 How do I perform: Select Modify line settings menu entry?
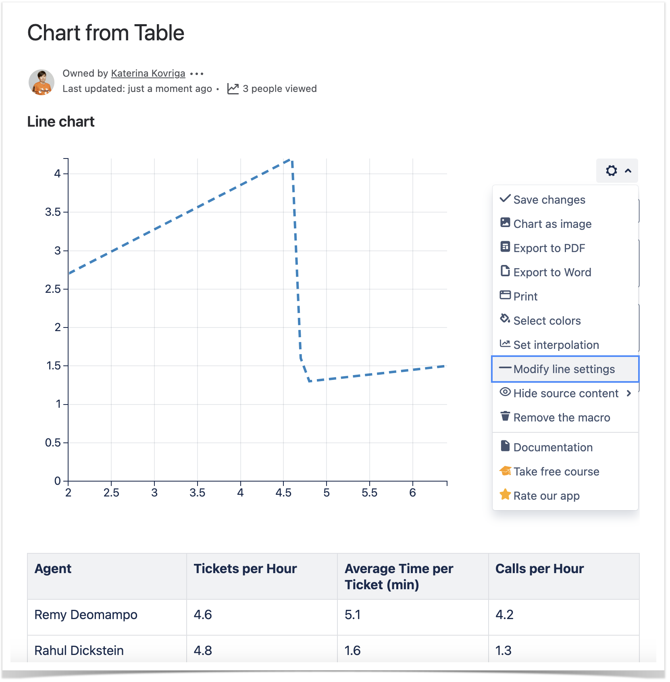click(564, 369)
